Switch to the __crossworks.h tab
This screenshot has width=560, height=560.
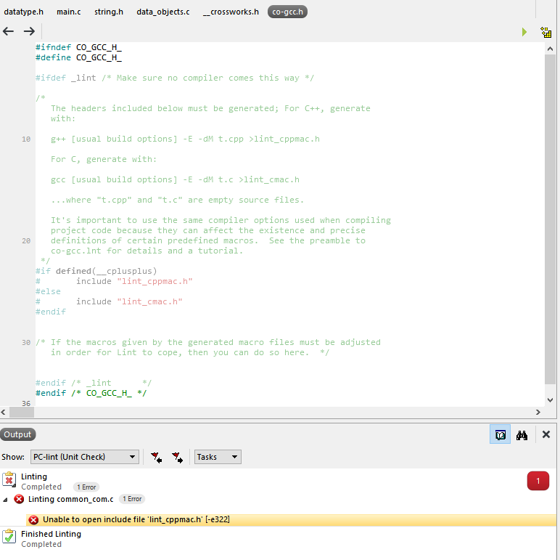[231, 12]
